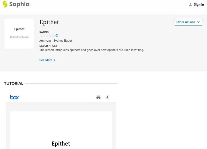207x149 pixels.
Task: Open the print dialog for the tutorial document
Action: (x=98, y=97)
